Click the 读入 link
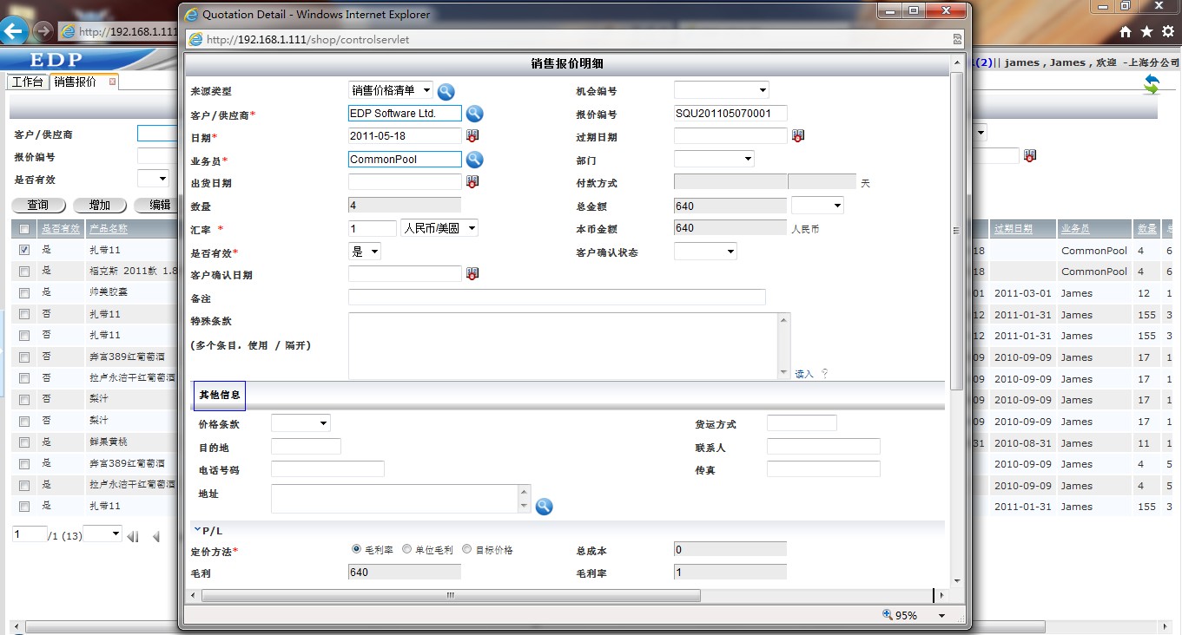 pos(803,374)
